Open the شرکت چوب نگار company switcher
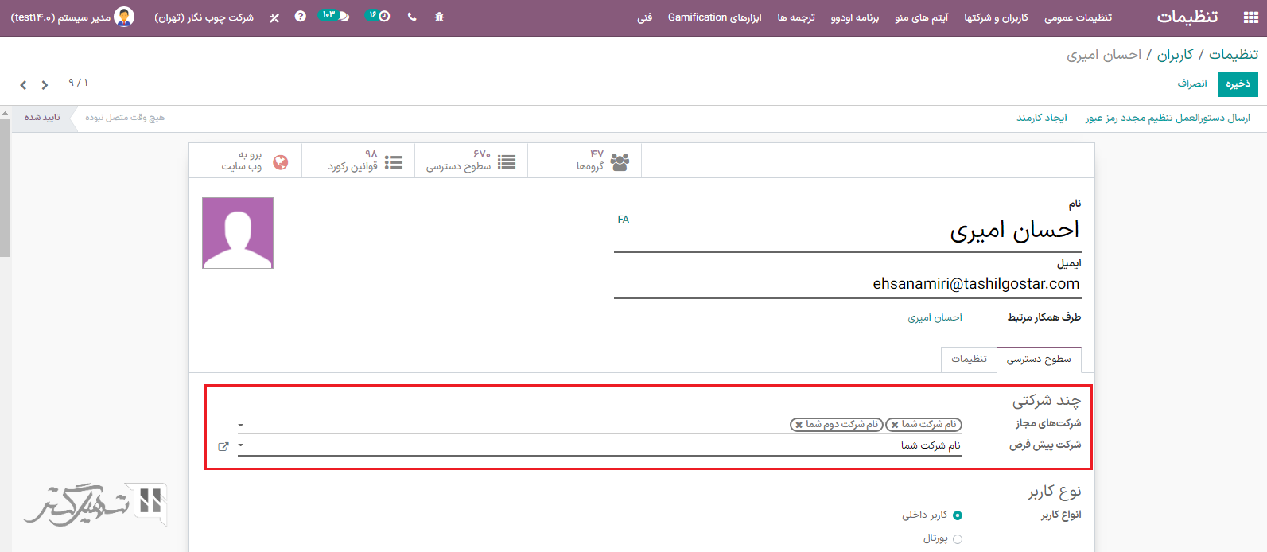 pyautogui.click(x=204, y=17)
